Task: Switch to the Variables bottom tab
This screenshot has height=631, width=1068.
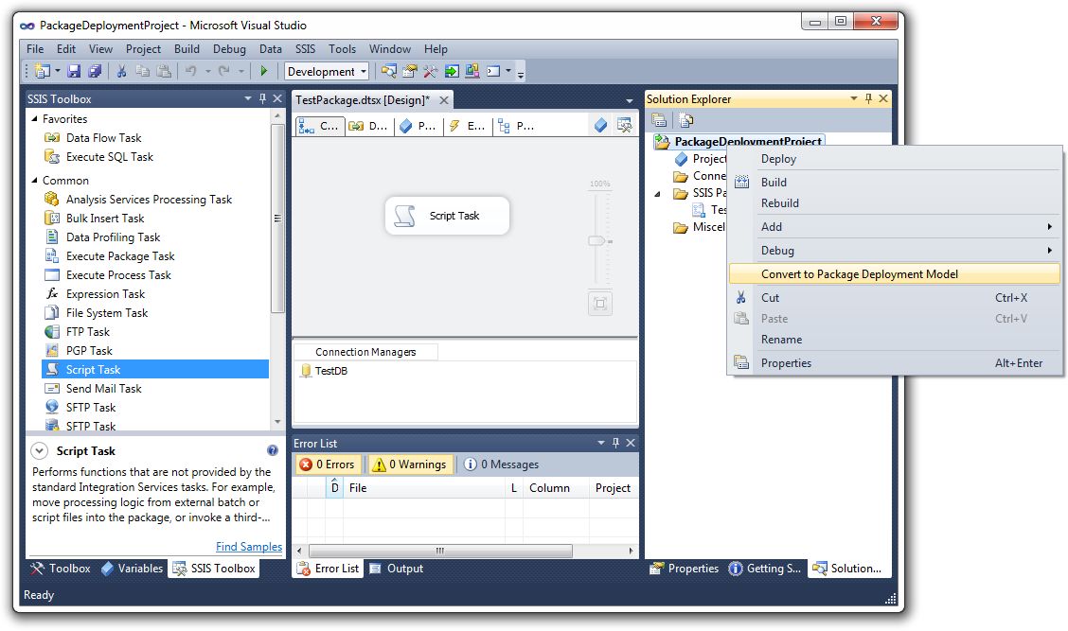Action: (133, 569)
